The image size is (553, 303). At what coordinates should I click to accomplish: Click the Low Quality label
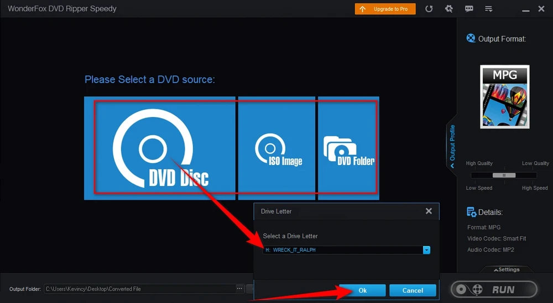tap(535, 163)
